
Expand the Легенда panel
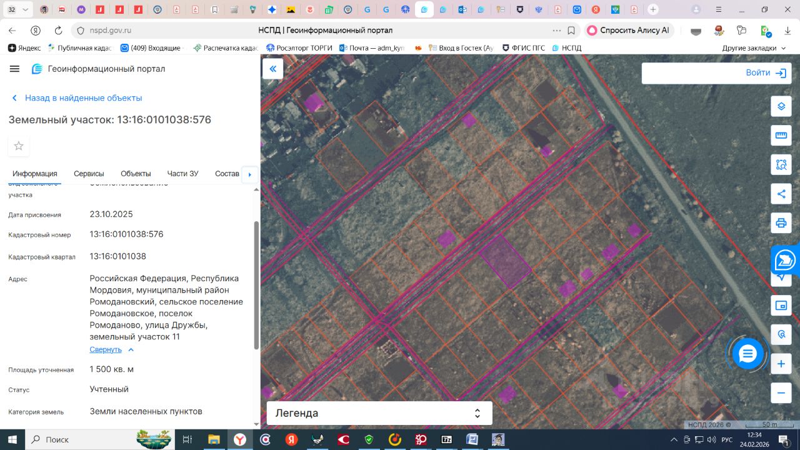click(x=379, y=413)
